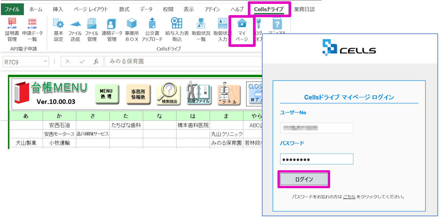Open the 表示 tab
Viewport: 444px width, 221px height.
(x=189, y=9)
